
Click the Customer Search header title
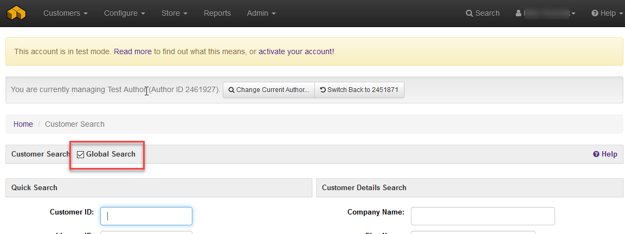(41, 154)
